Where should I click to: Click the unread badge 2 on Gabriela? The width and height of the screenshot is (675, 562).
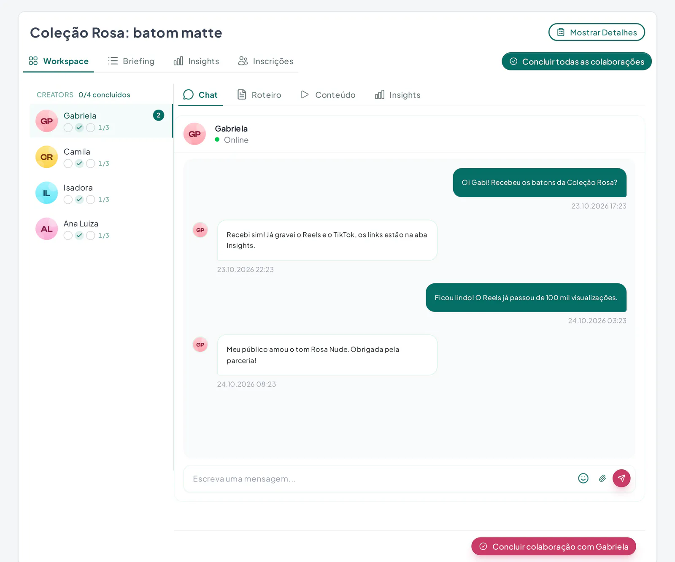159,115
